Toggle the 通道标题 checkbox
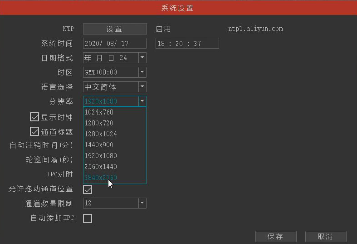Image resolution: width=357 pixels, height=244 pixels. 34,132
